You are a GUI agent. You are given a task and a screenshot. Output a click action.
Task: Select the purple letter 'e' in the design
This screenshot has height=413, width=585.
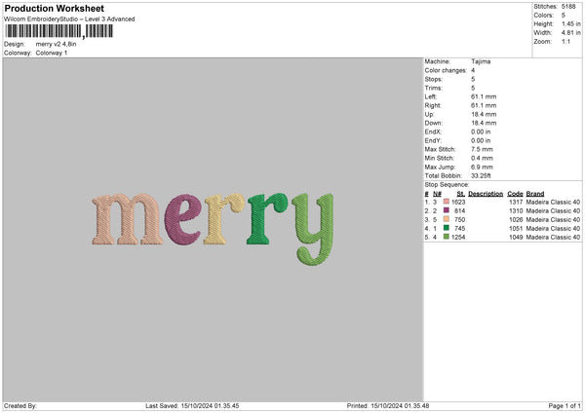(183, 219)
